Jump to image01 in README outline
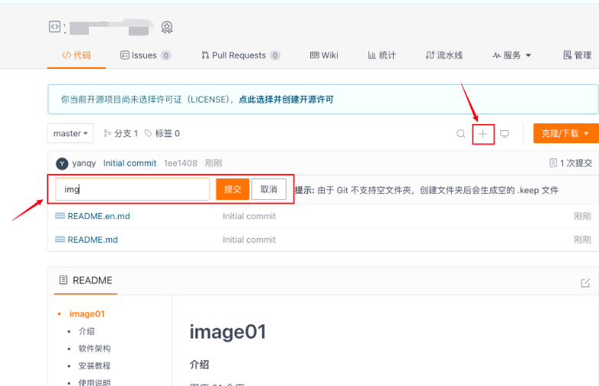Image resolution: width=599 pixels, height=386 pixels. (87, 314)
